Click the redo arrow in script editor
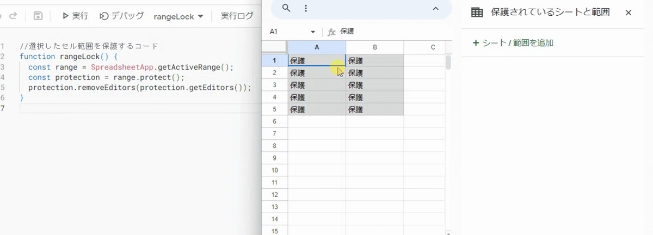The height and width of the screenshot is (235, 653). point(13,16)
